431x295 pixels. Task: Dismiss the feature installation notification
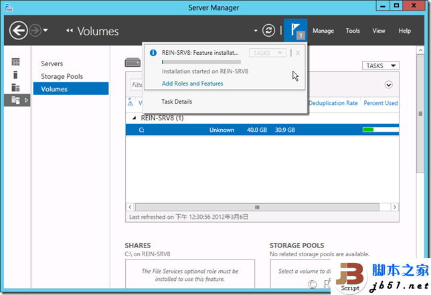pos(298,52)
